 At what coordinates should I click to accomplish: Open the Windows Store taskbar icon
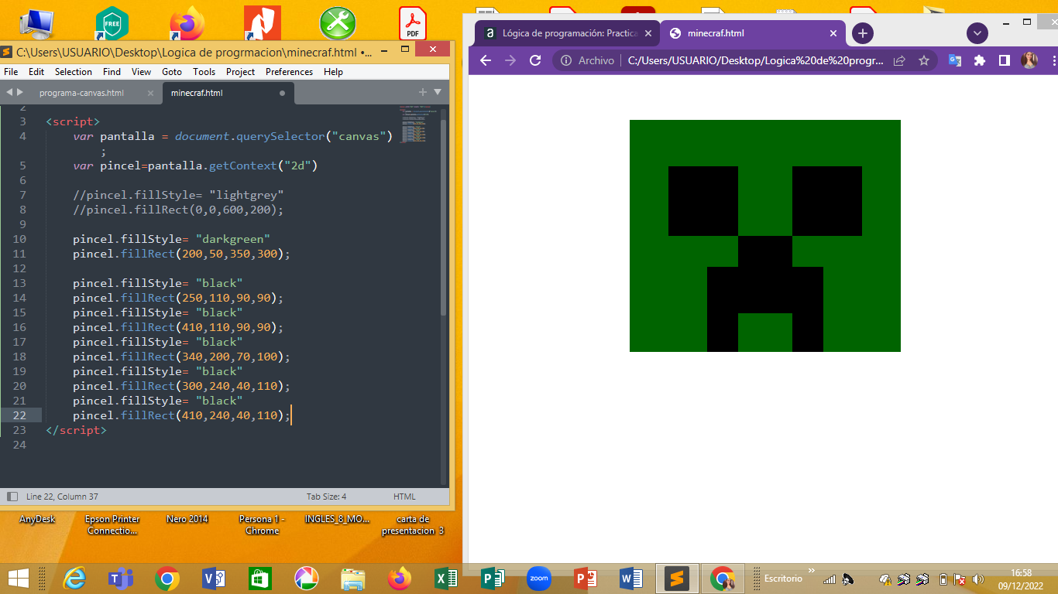coord(259,578)
